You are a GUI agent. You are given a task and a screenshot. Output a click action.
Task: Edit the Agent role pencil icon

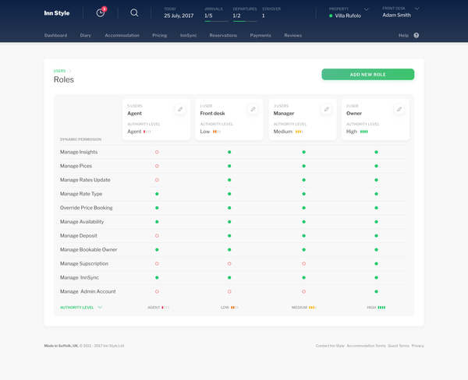click(x=180, y=109)
